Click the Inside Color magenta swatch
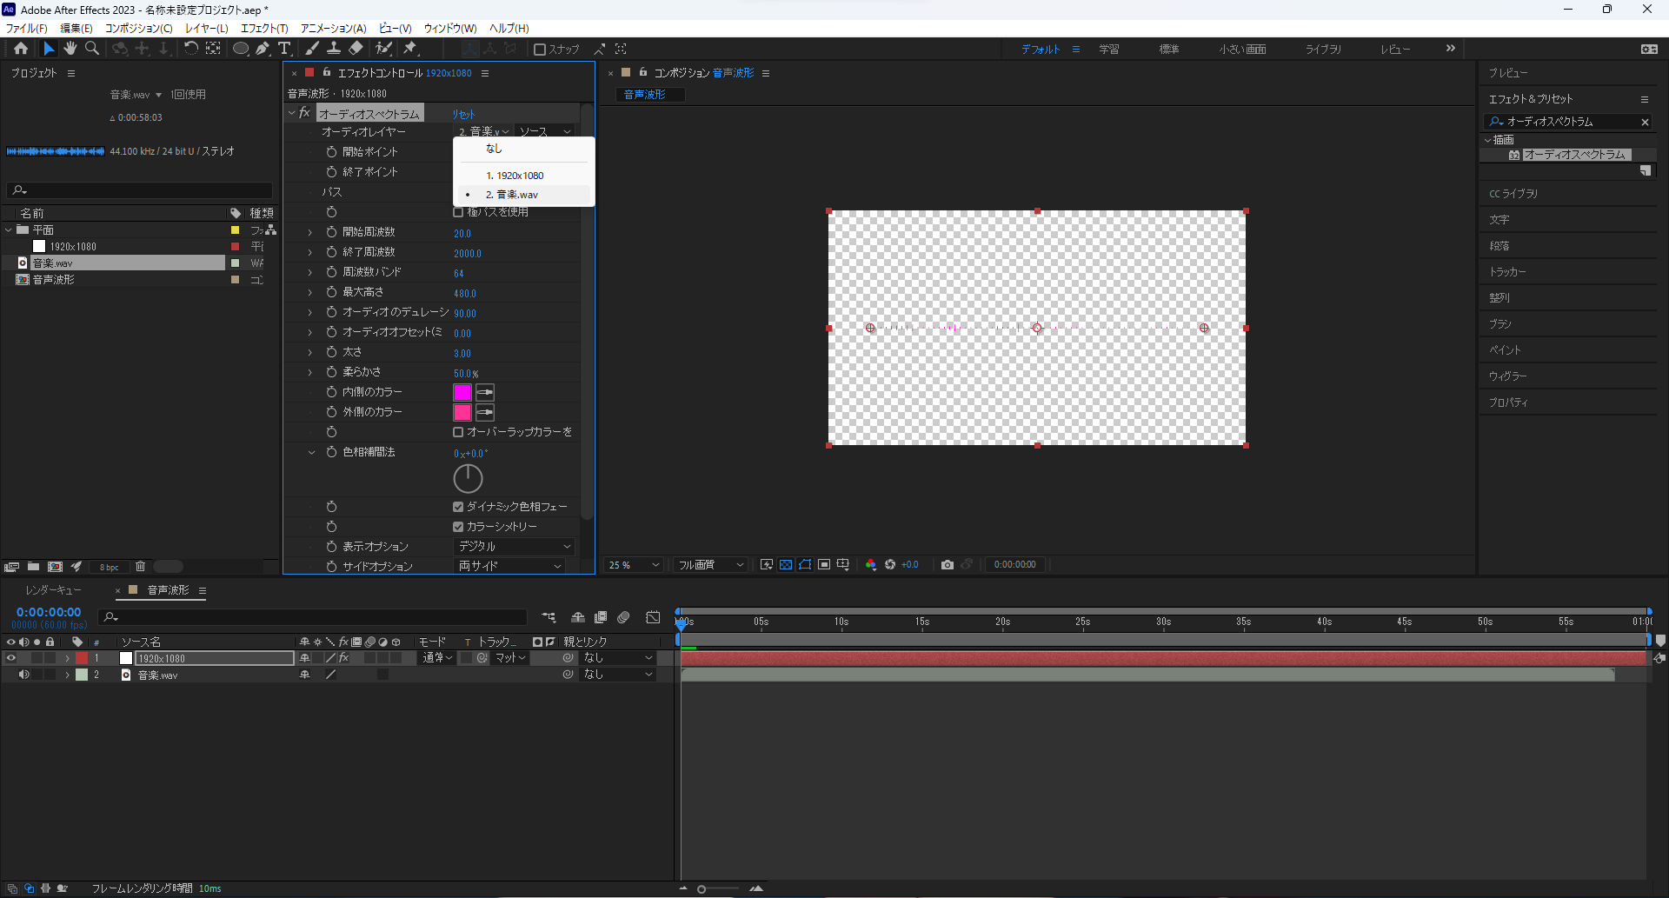The image size is (1669, 898). (x=462, y=392)
